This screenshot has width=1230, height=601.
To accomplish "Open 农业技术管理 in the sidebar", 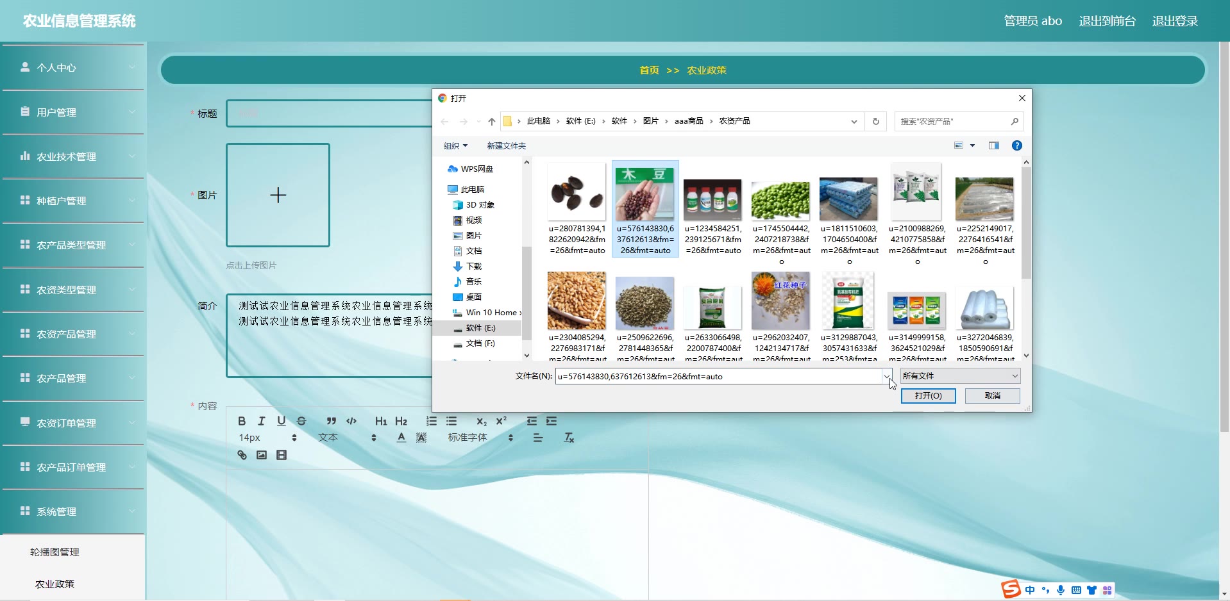I will pos(73,156).
